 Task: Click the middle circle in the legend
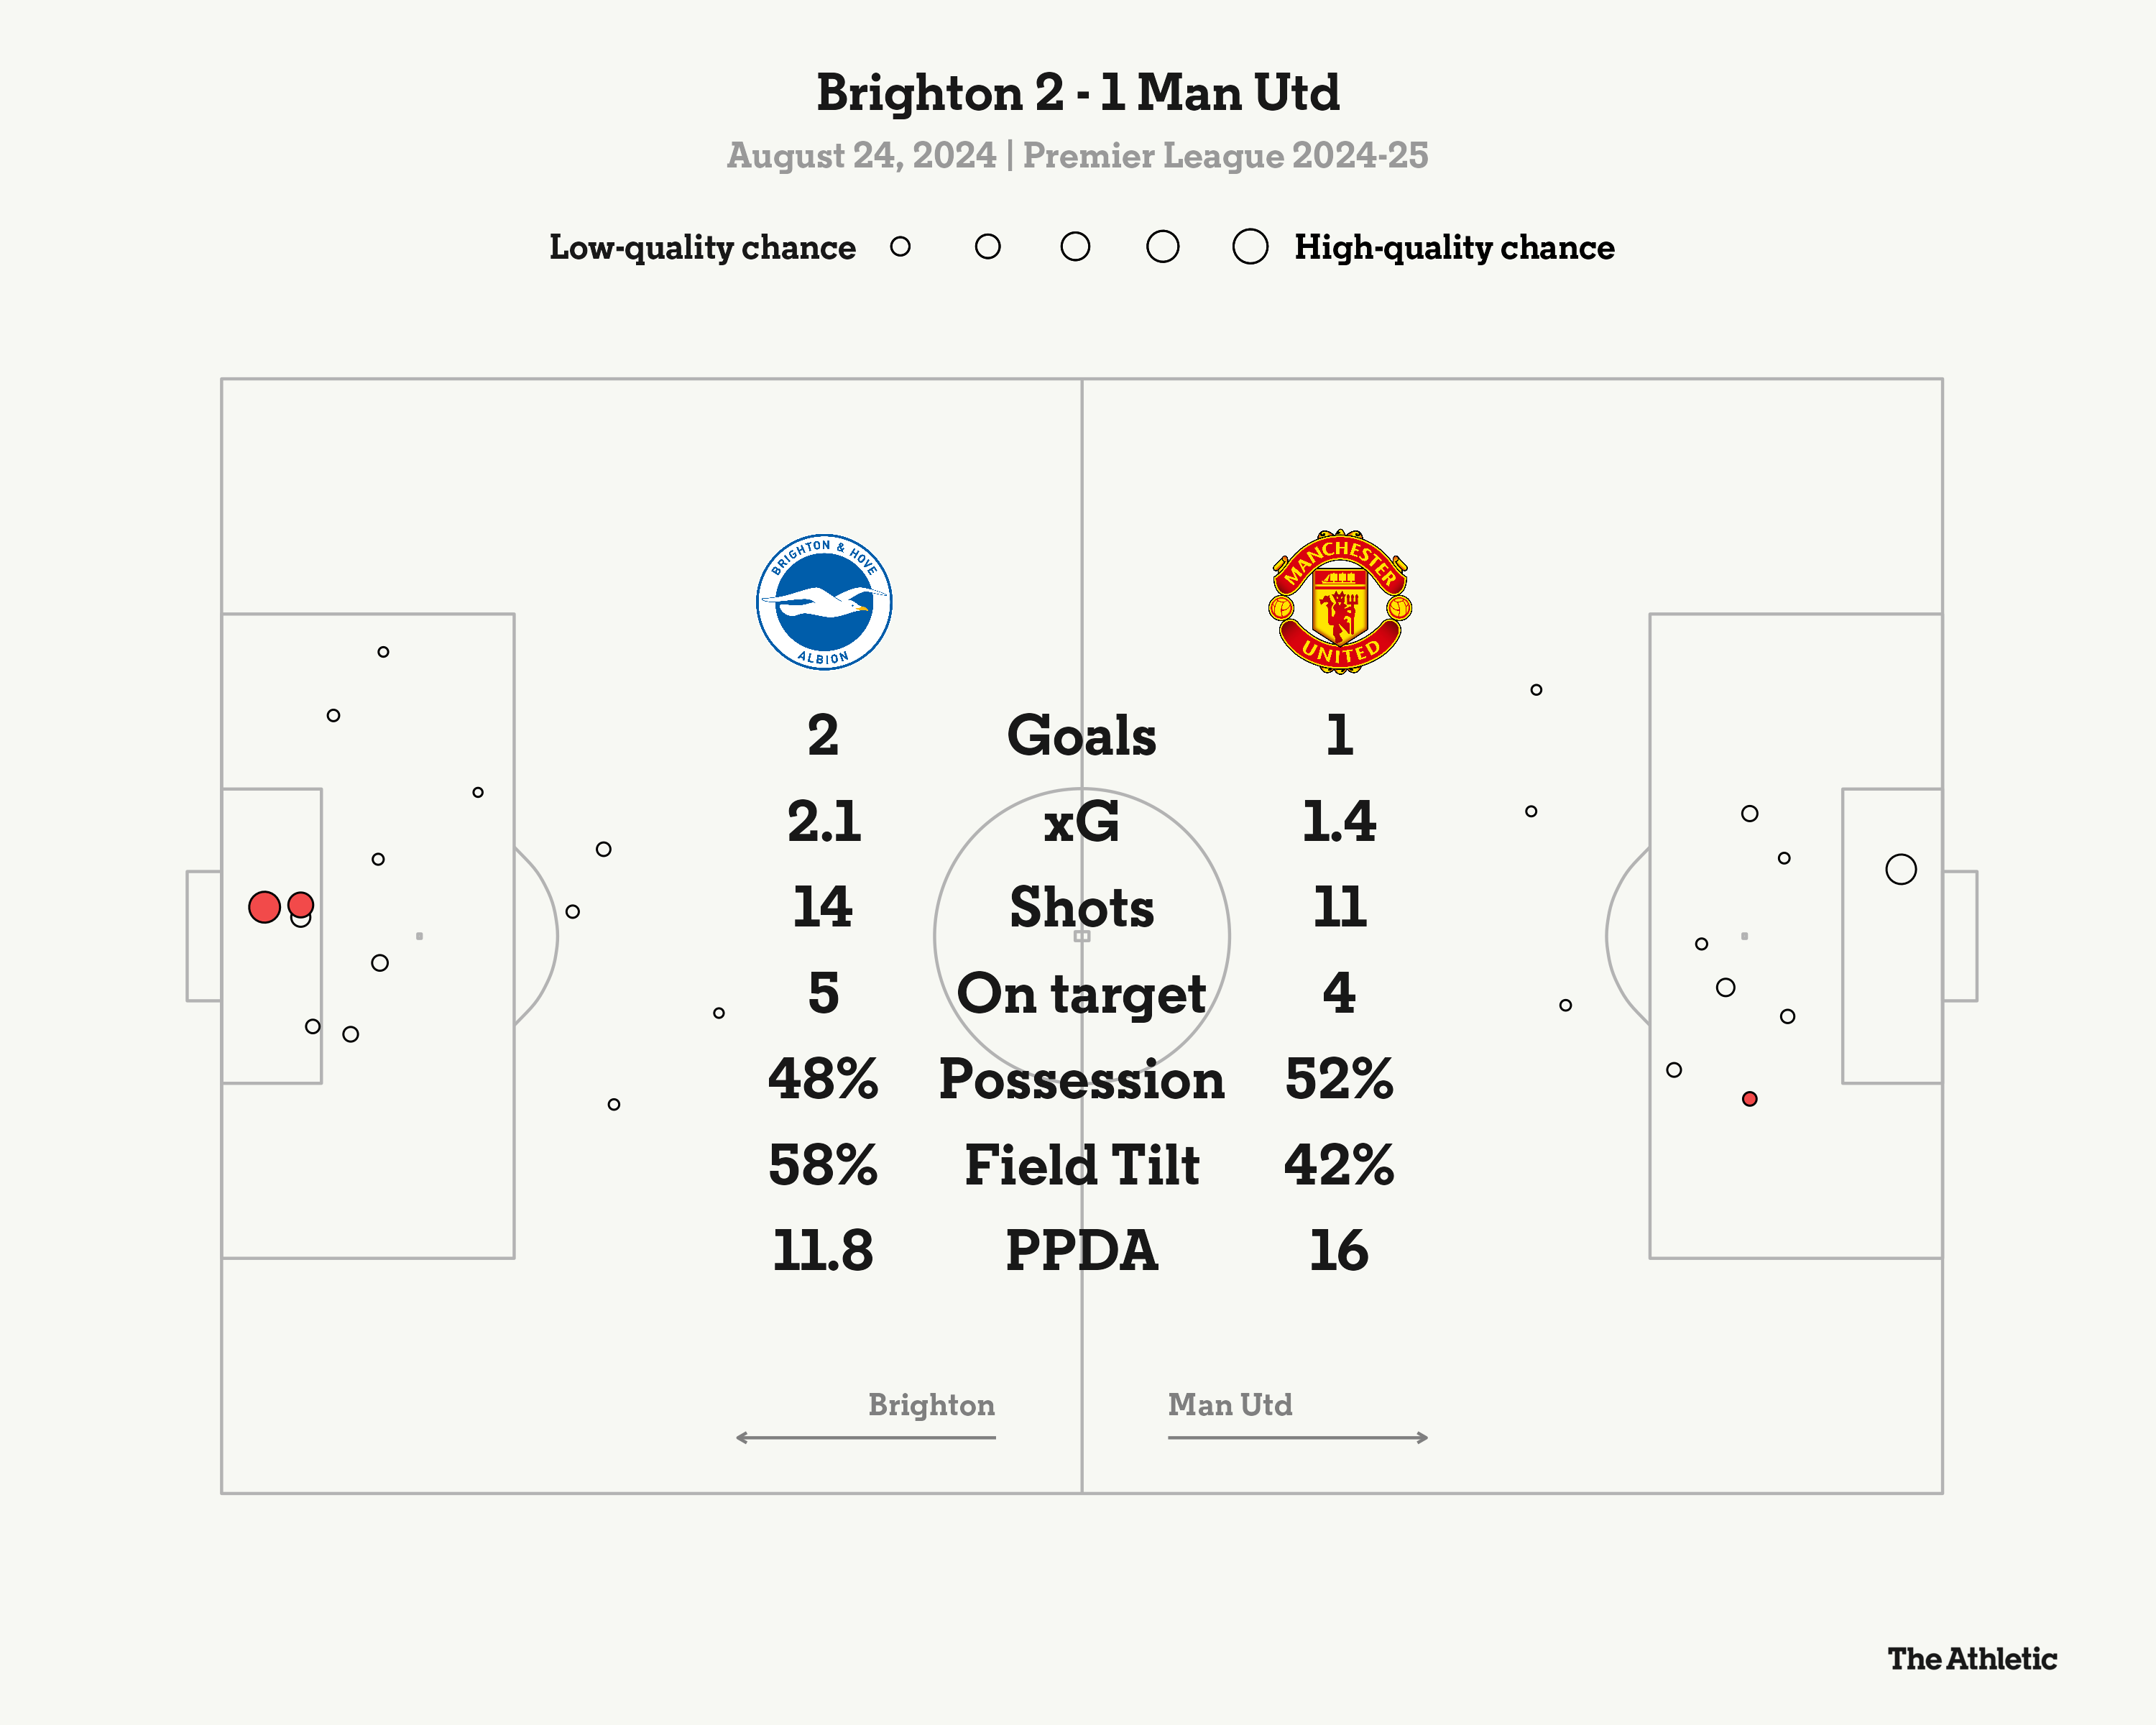(x=1075, y=246)
